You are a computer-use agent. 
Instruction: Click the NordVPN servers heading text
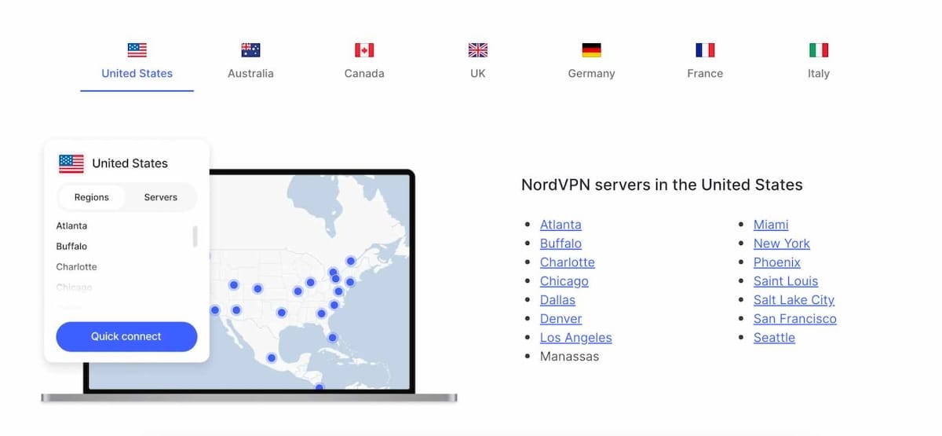coord(662,185)
